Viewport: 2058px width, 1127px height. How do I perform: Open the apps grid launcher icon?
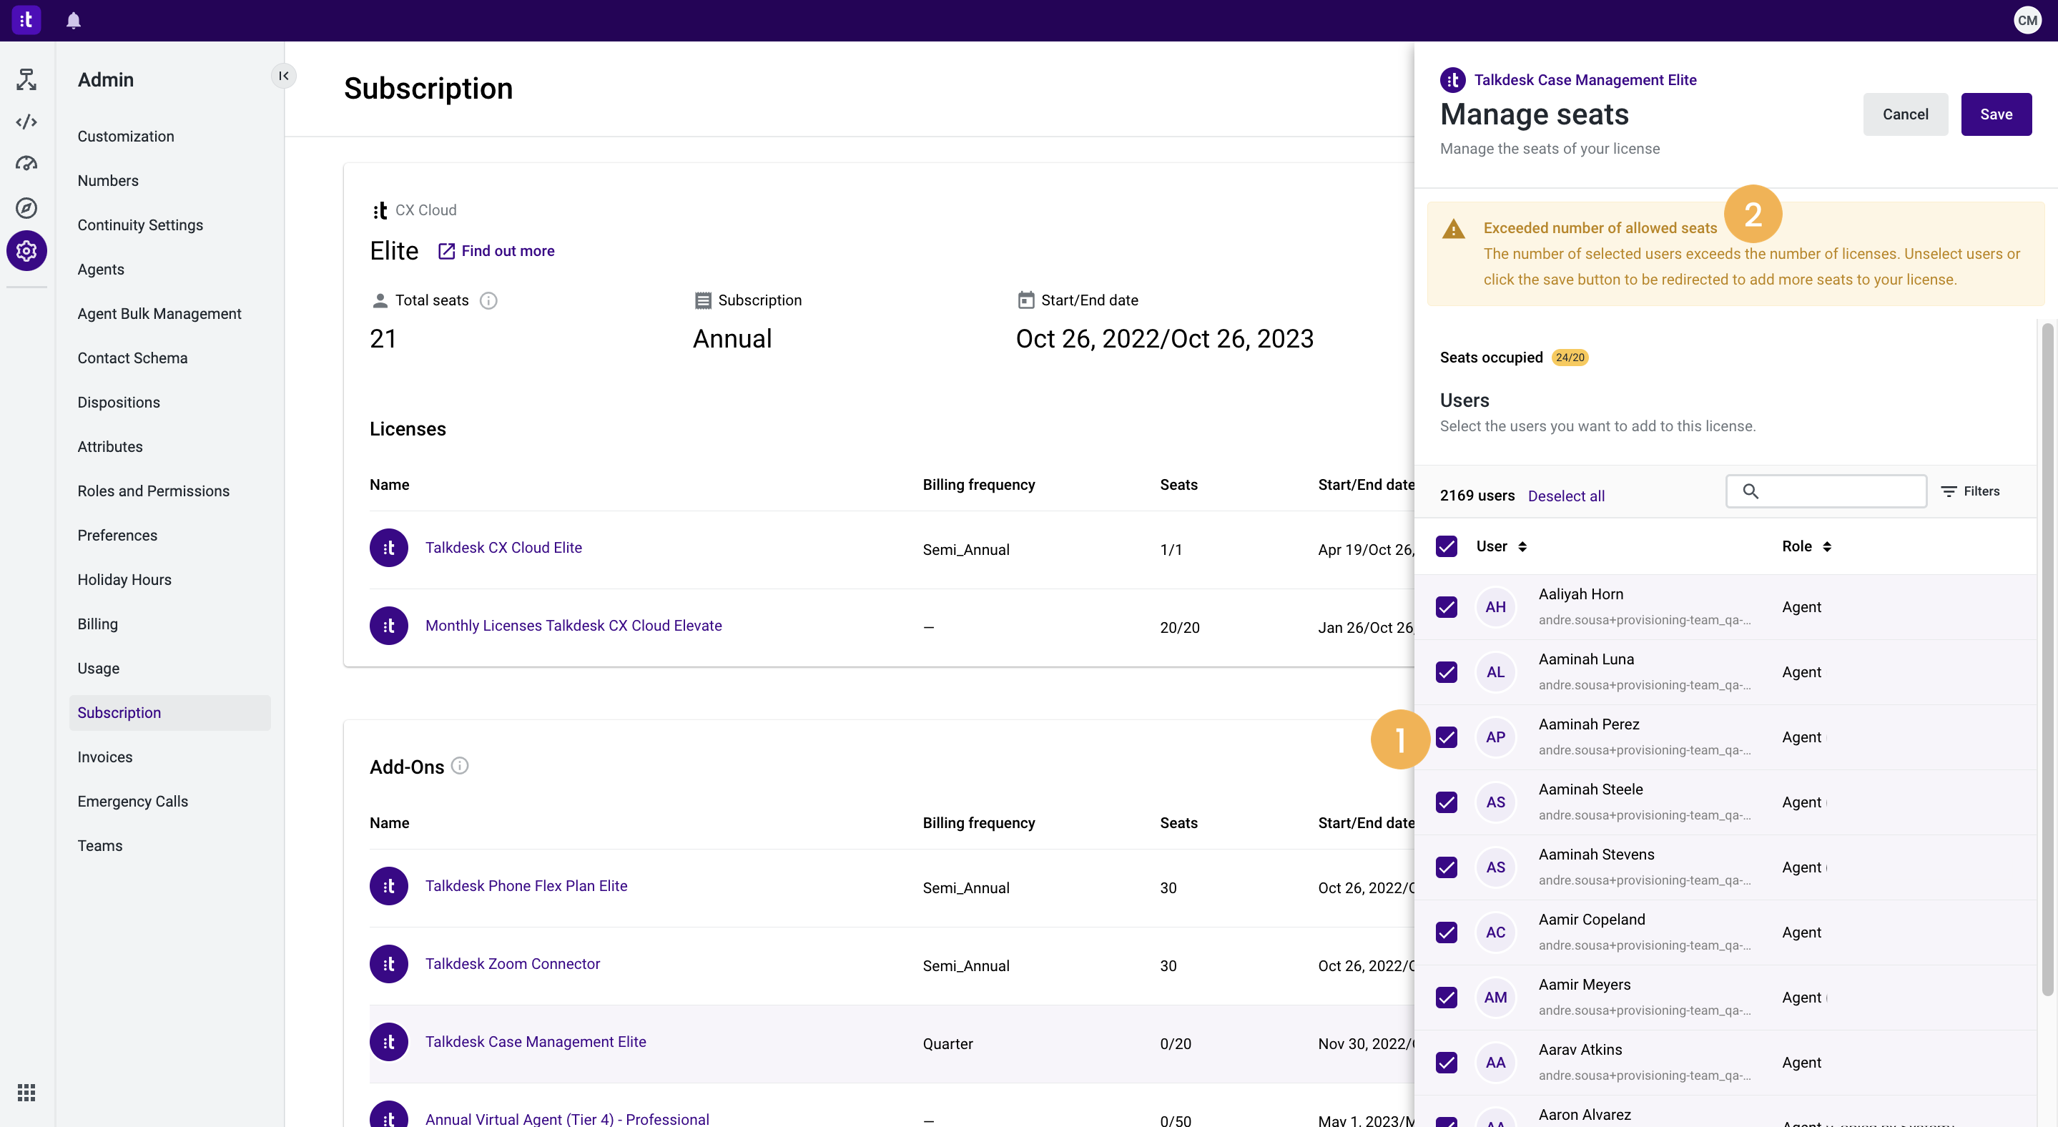26,1092
